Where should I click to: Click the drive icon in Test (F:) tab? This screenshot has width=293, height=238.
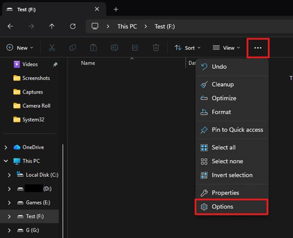9,9
